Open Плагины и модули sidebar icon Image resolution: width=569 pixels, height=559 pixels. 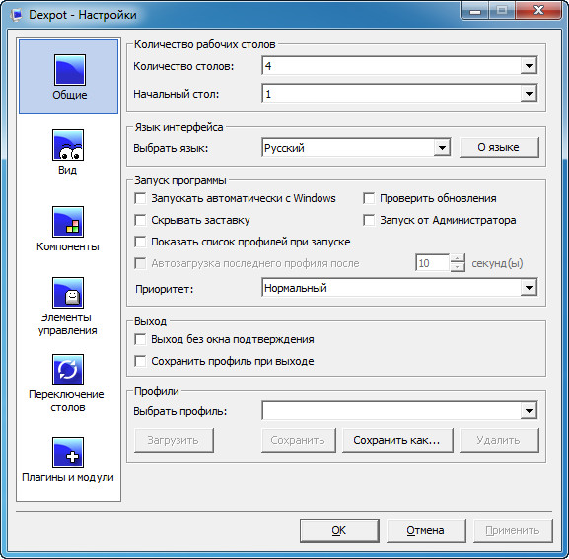click(x=68, y=453)
